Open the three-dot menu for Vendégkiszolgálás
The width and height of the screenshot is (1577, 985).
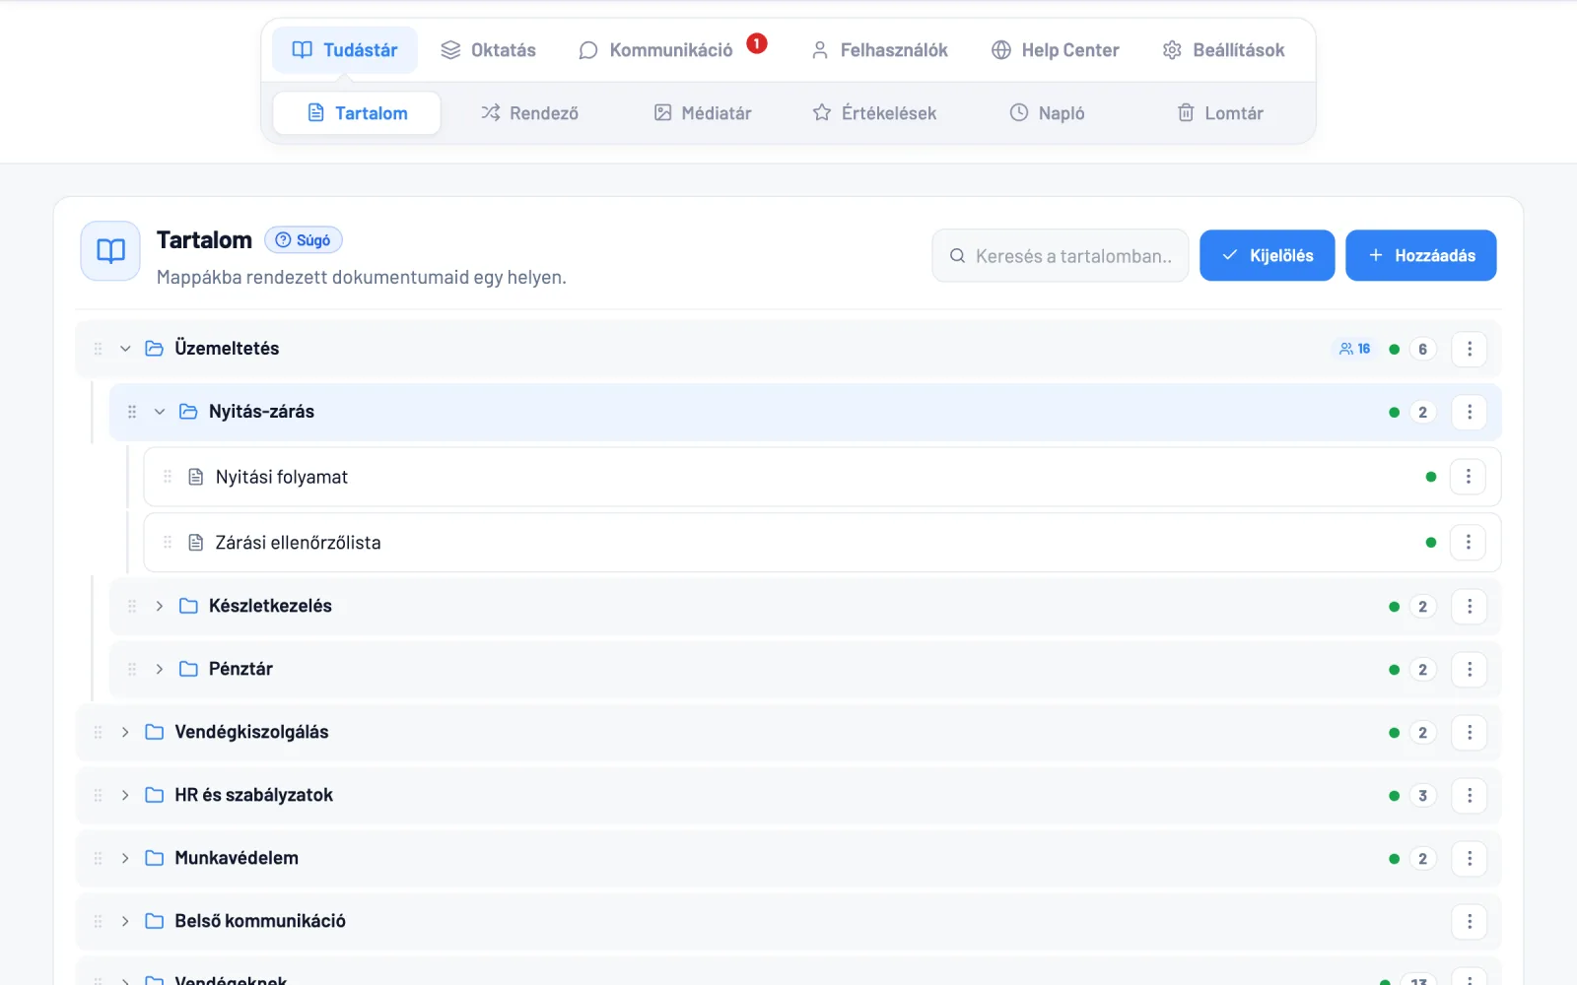[1469, 732]
